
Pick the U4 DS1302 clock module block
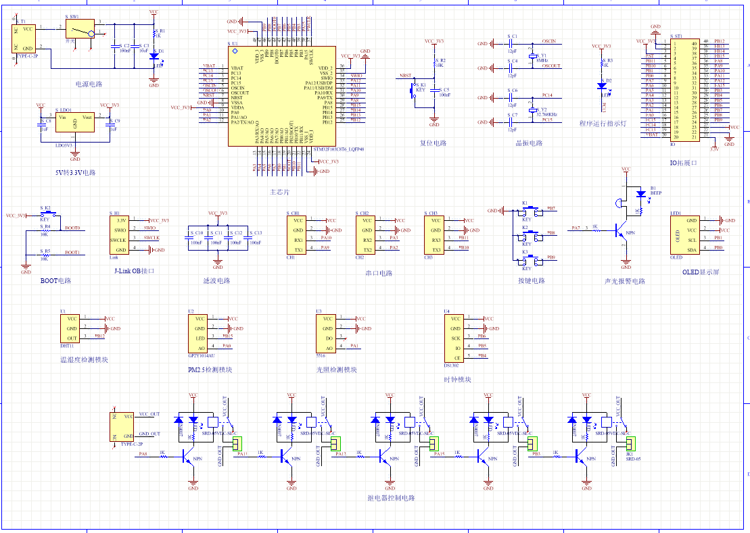[453, 338]
